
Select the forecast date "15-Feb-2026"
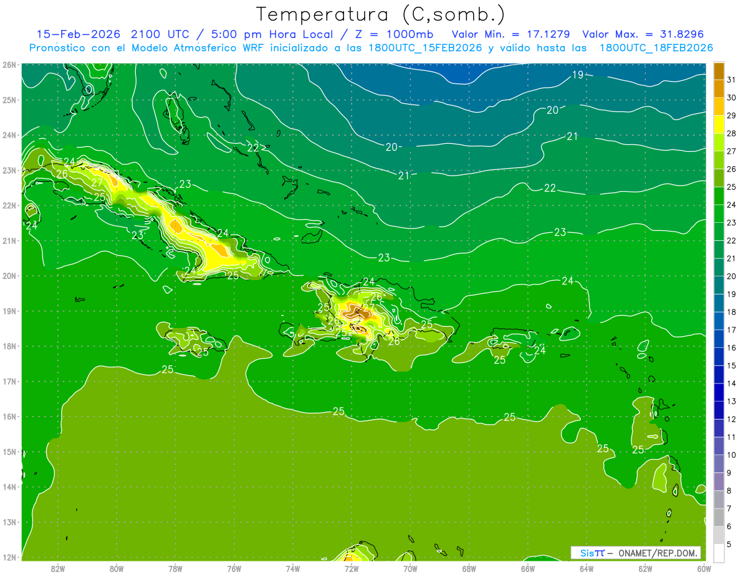click(79, 34)
